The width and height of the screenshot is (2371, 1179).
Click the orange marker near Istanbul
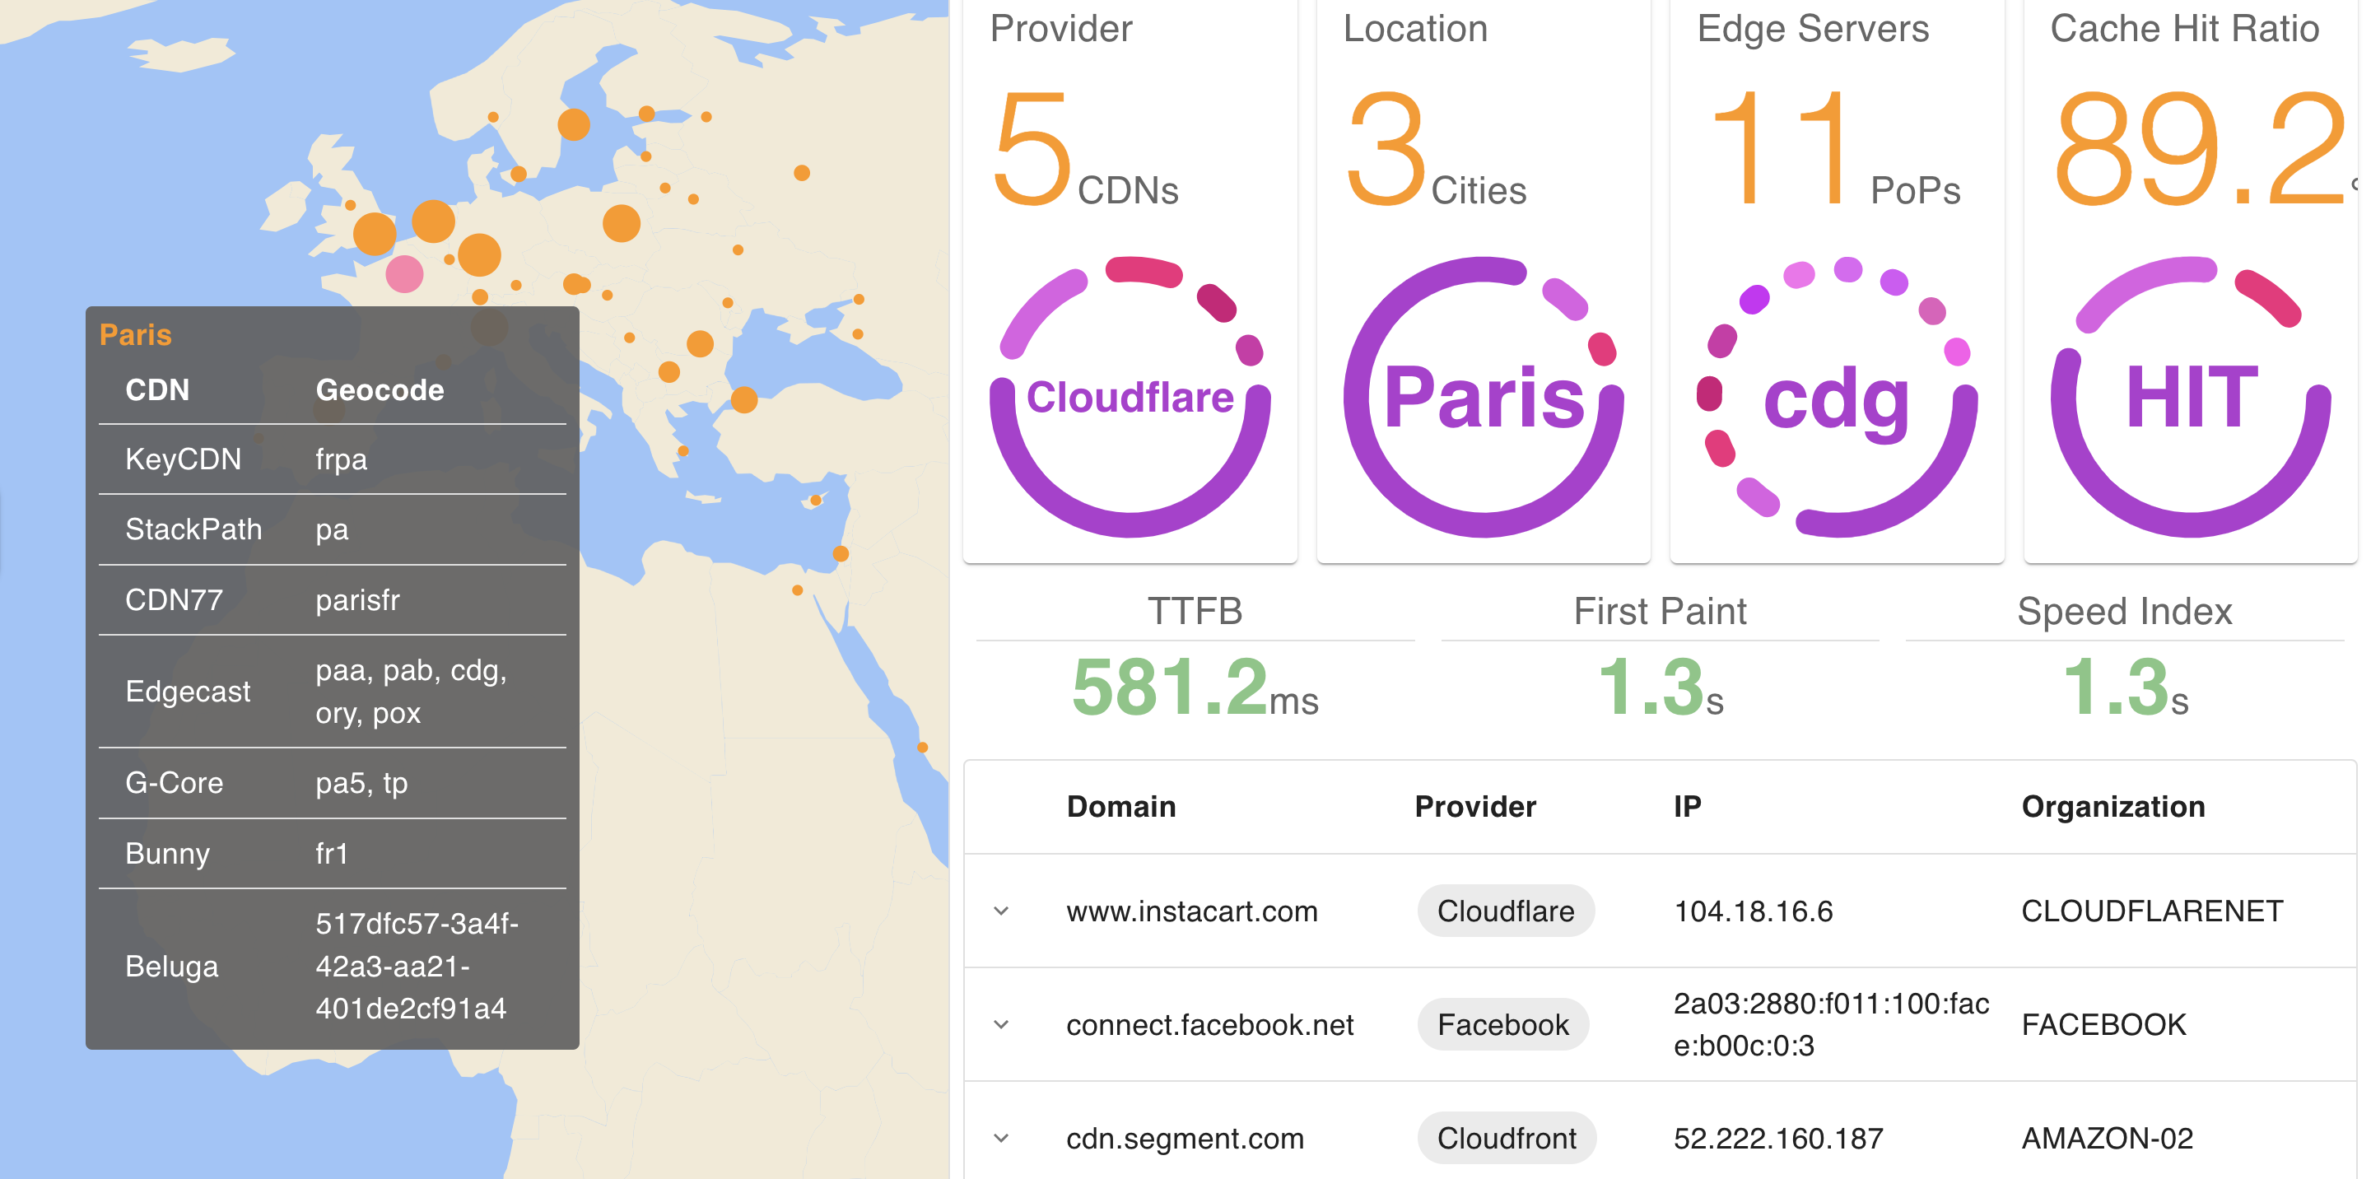tap(743, 400)
